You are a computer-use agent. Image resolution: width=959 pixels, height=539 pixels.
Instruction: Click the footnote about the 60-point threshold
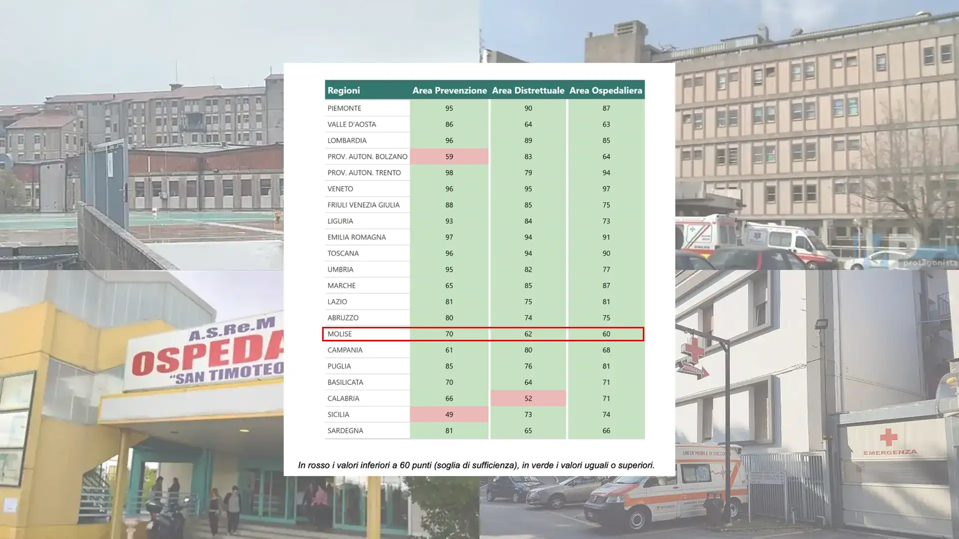pos(476,465)
